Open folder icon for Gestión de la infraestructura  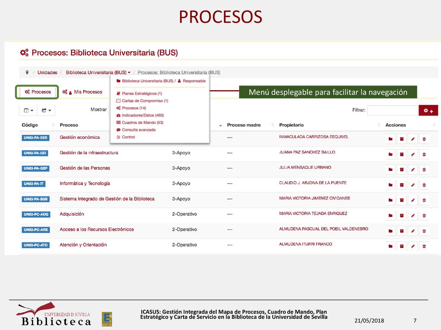coord(390,154)
